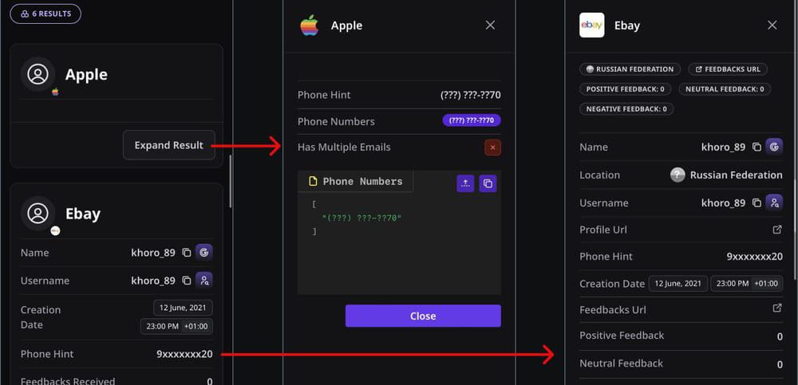This screenshot has height=385, width=798.
Task: Click the 6 Results badge
Action: point(45,14)
